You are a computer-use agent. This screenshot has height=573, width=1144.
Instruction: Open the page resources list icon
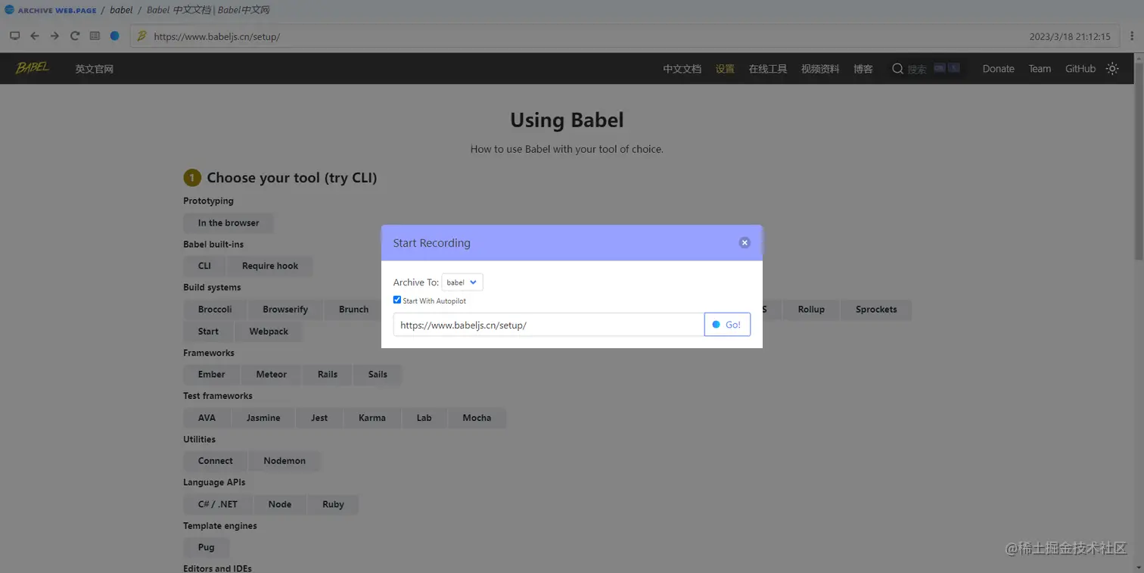click(x=95, y=36)
